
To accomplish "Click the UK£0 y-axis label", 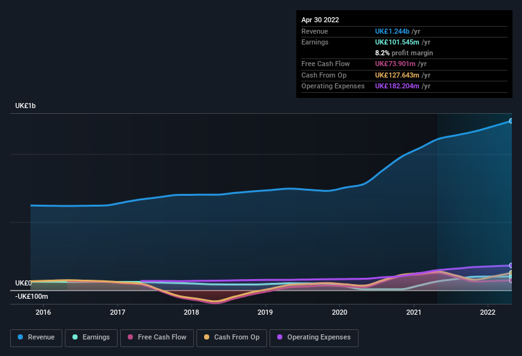I will click(24, 283).
